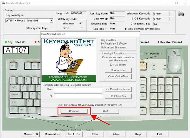Toggle the Filter system keys checkbox

[52, 28]
